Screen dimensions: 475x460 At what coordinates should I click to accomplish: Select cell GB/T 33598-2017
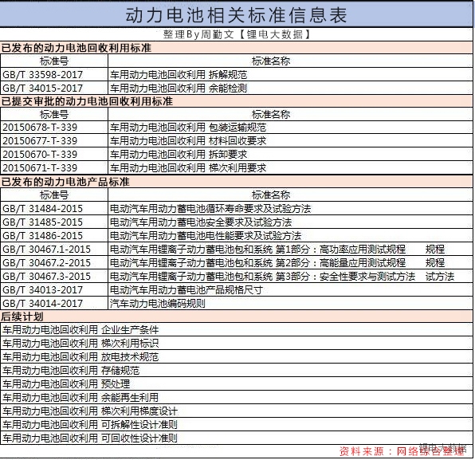(x=54, y=75)
